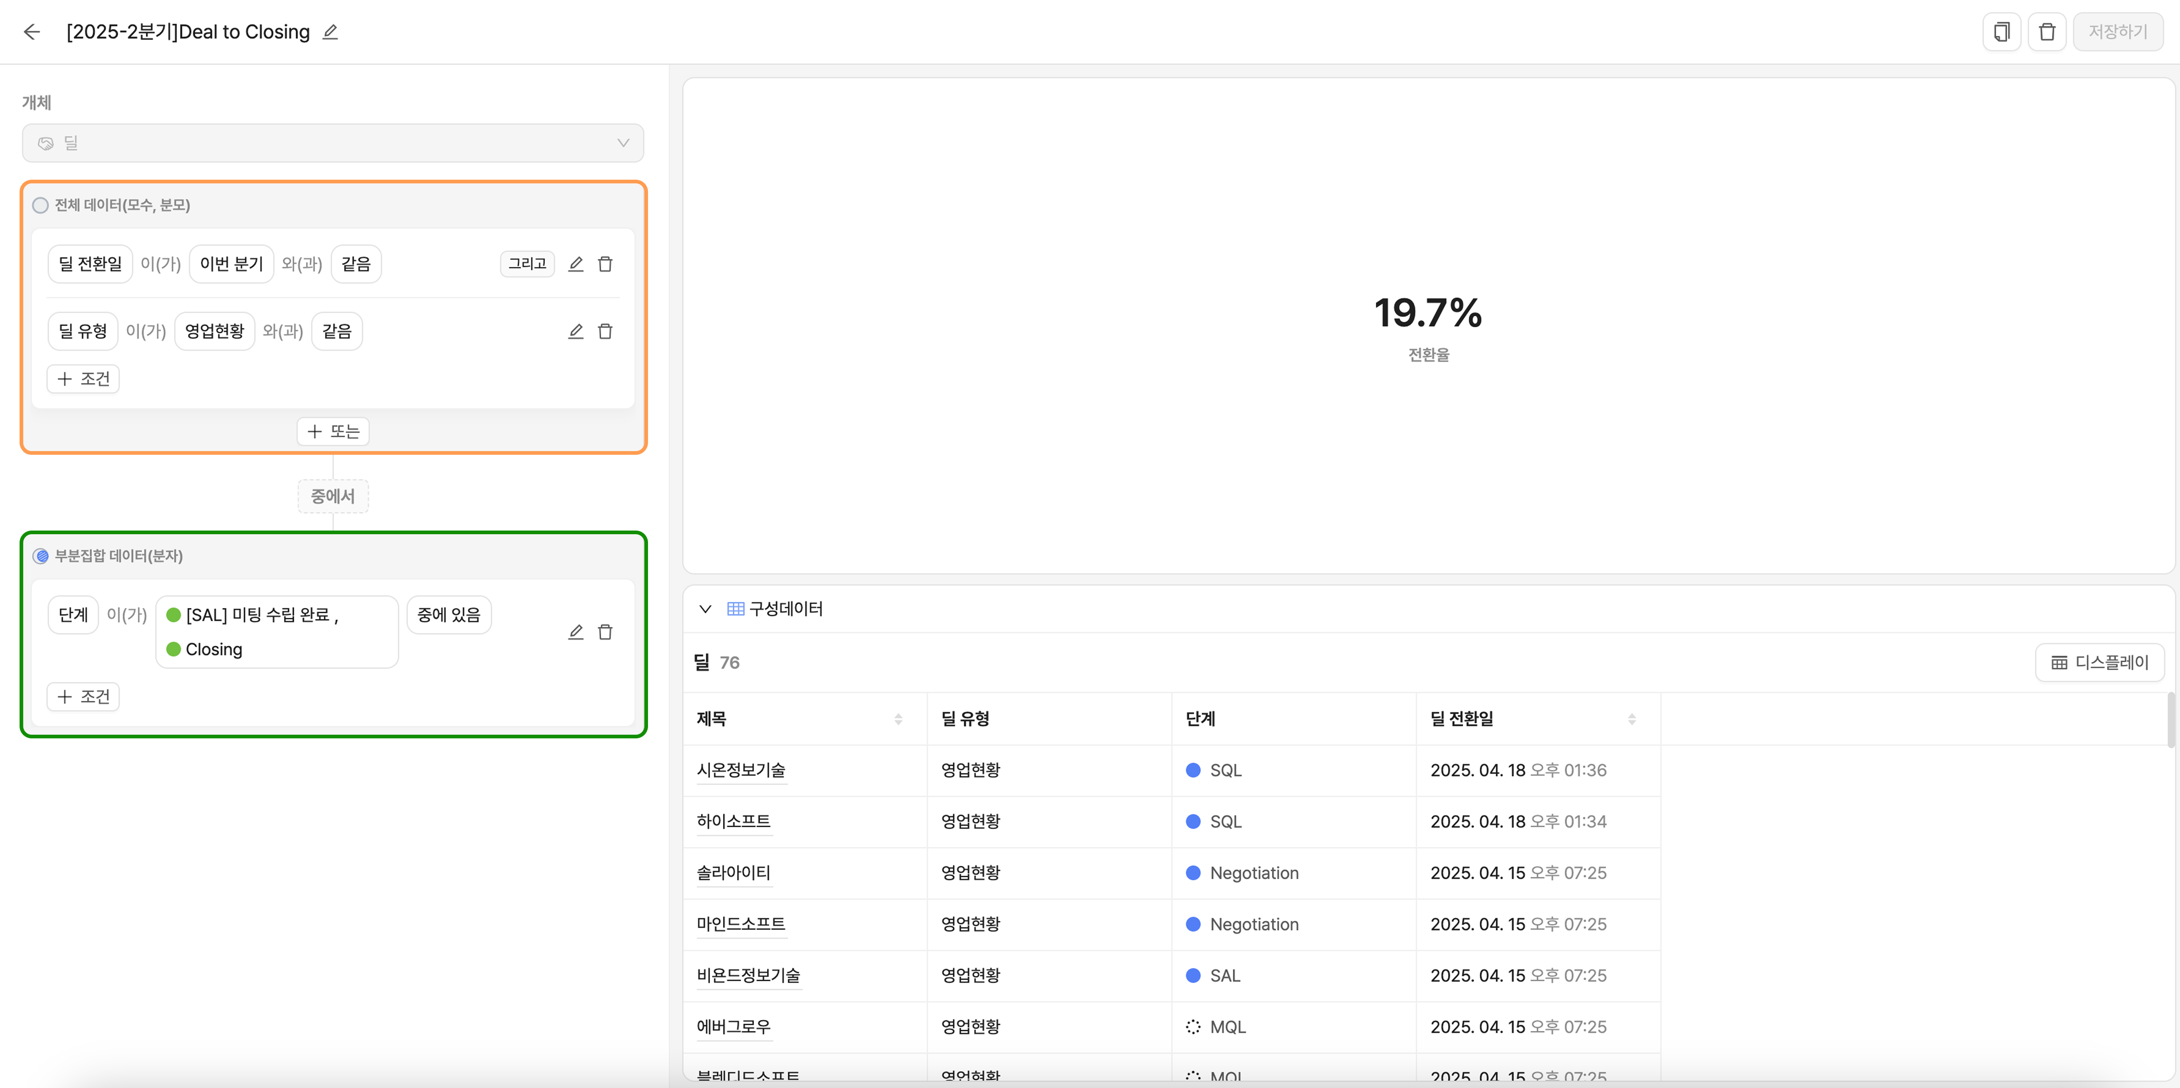Click the back arrow icon
The image size is (2180, 1088).
32,32
